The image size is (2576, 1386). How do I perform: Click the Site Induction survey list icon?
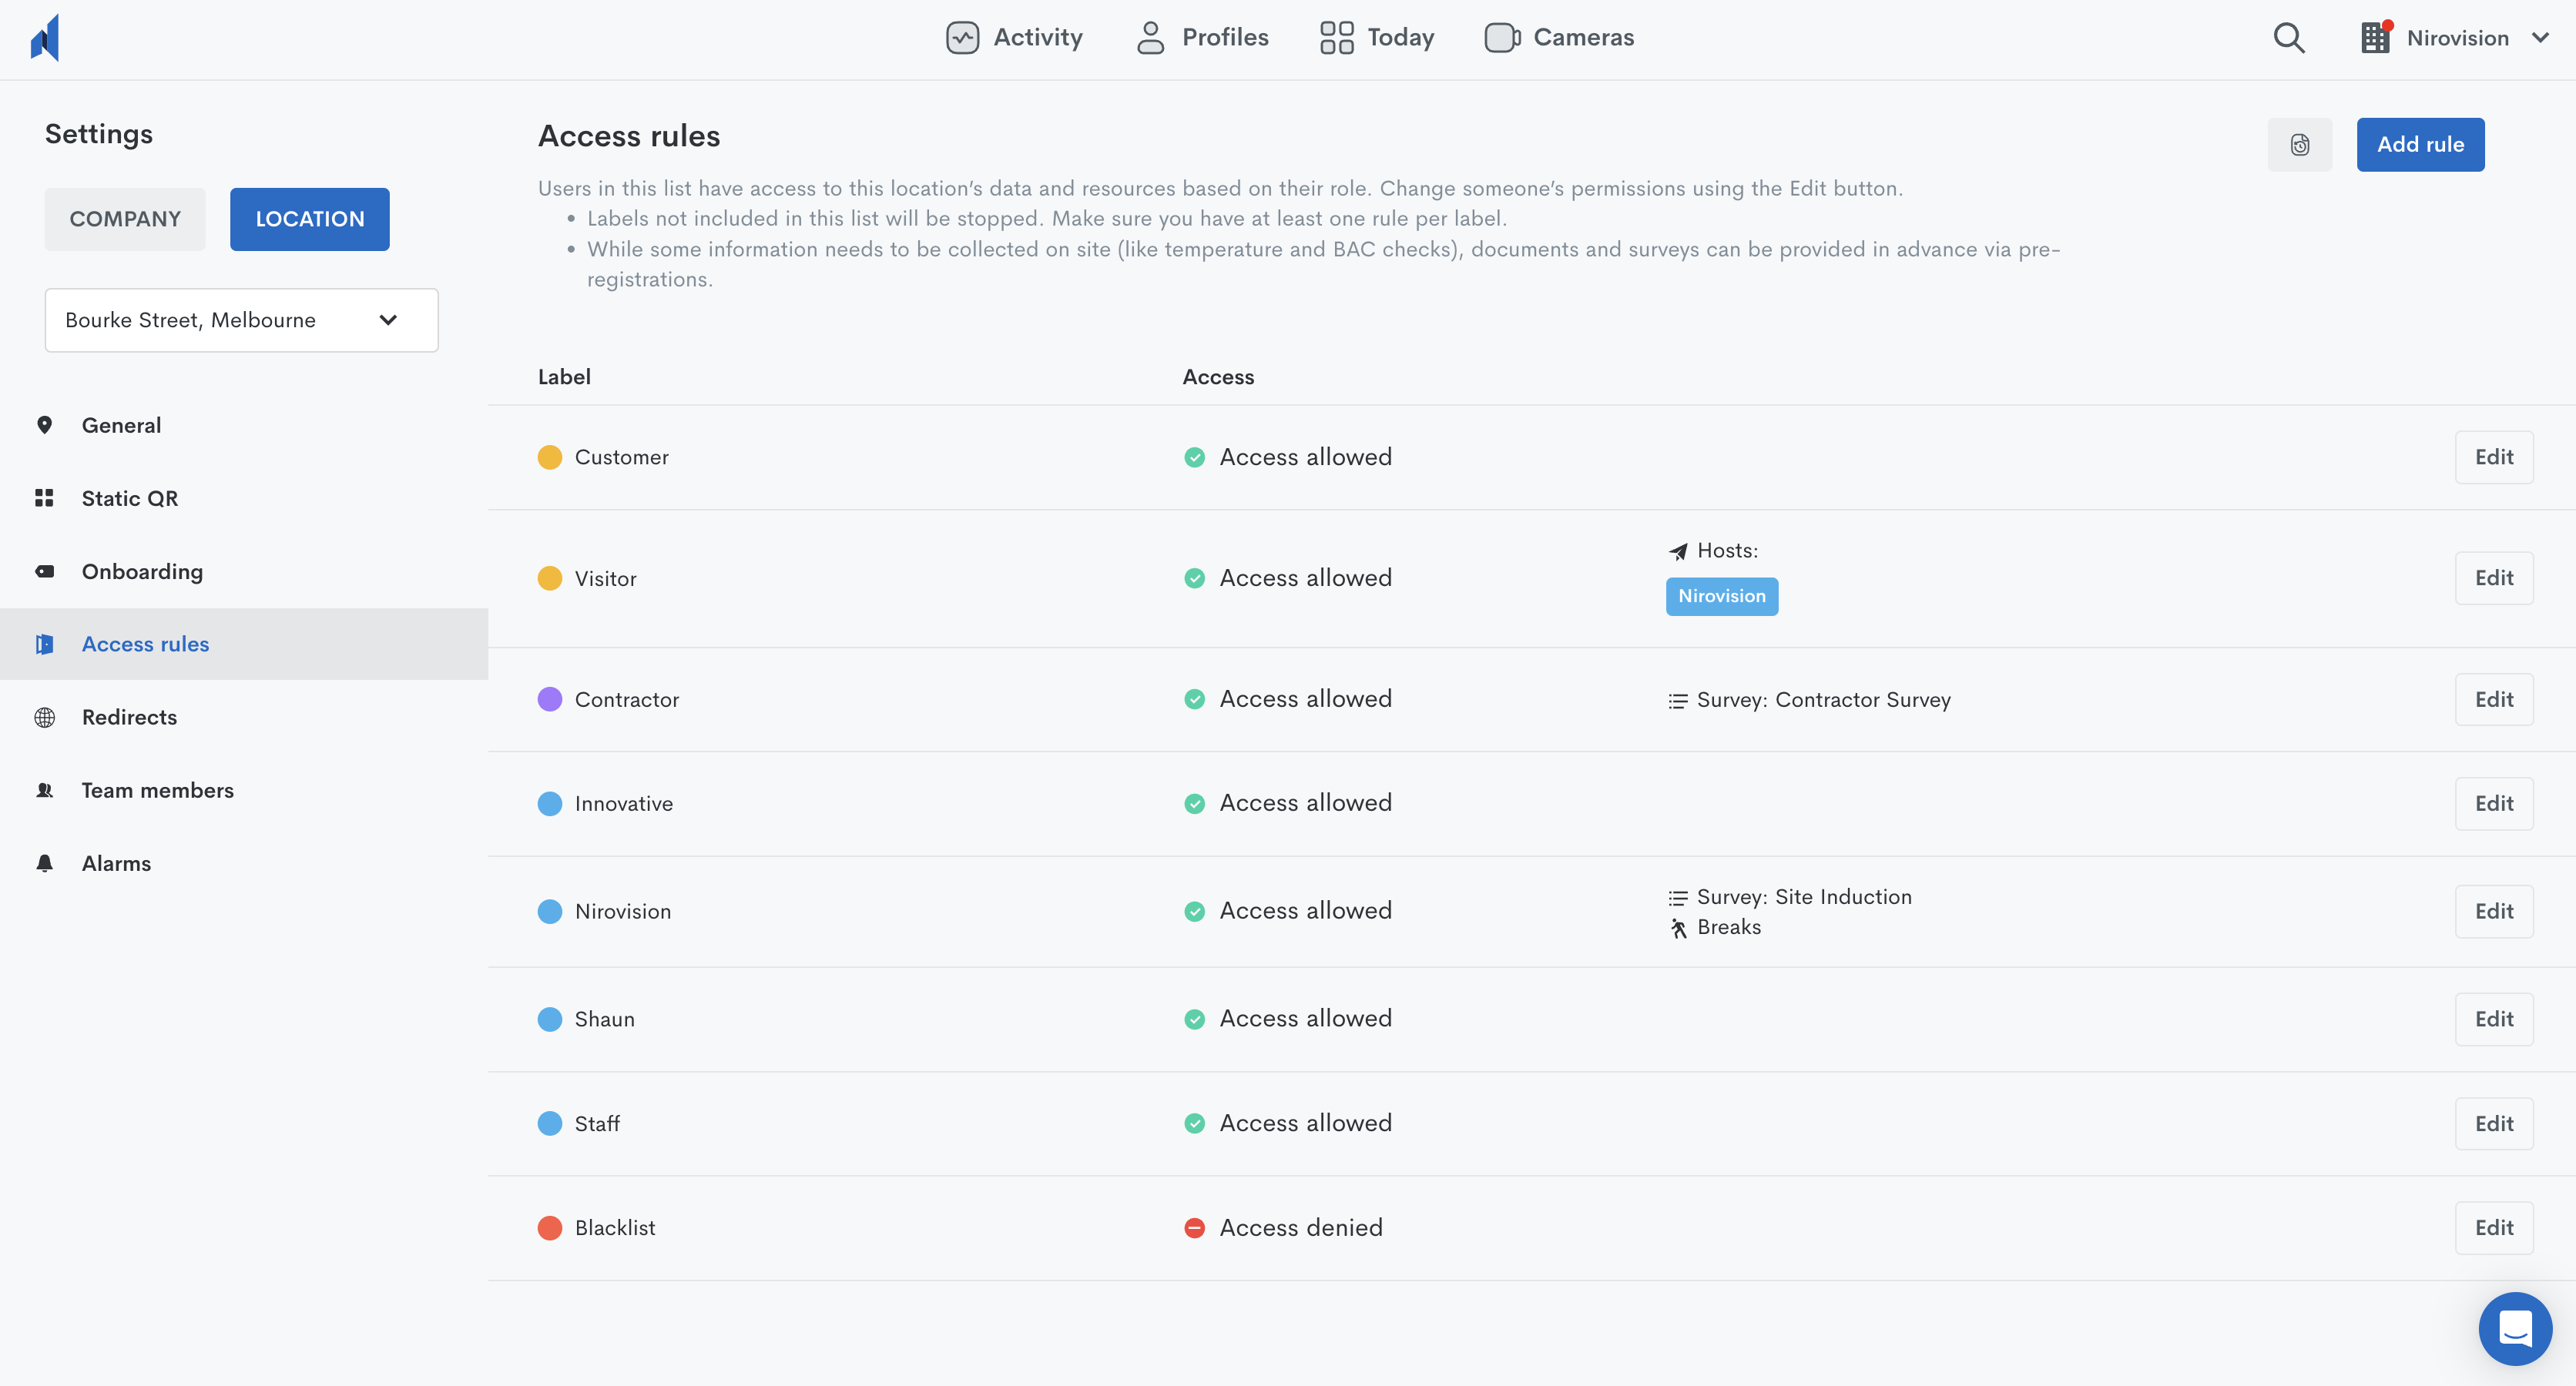tap(1678, 899)
